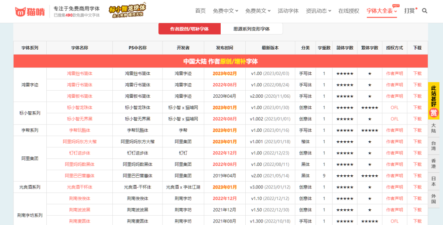Viewport: 443px width, 225px height.
Task: Expand the 免费英文 dropdown menu
Action: 258,11
